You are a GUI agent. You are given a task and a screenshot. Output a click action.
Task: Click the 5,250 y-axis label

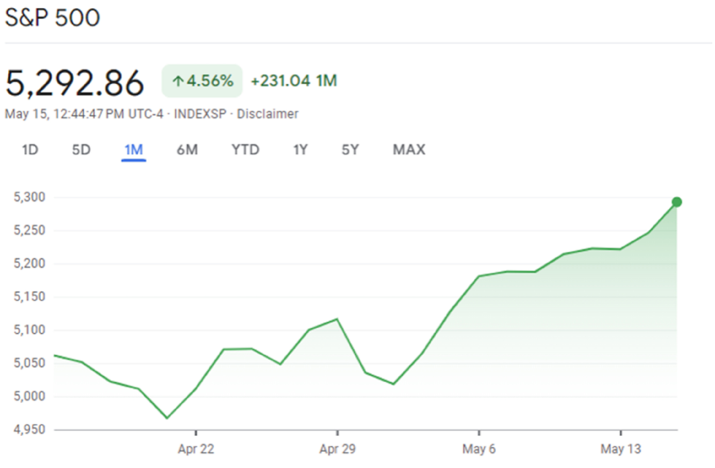pos(30,230)
